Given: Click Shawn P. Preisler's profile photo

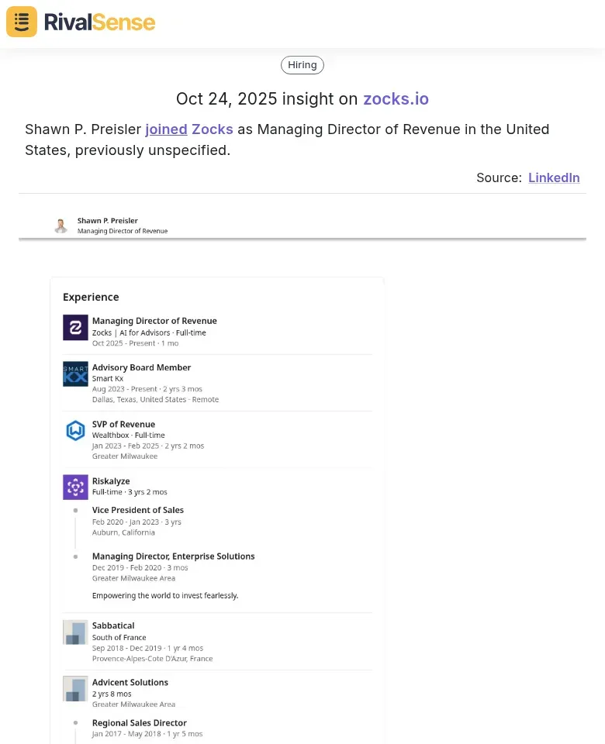Looking at the screenshot, I should click(60, 226).
